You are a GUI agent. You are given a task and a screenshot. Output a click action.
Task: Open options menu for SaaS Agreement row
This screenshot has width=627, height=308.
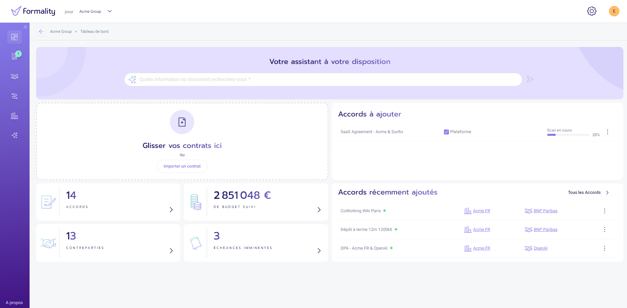[607, 132]
